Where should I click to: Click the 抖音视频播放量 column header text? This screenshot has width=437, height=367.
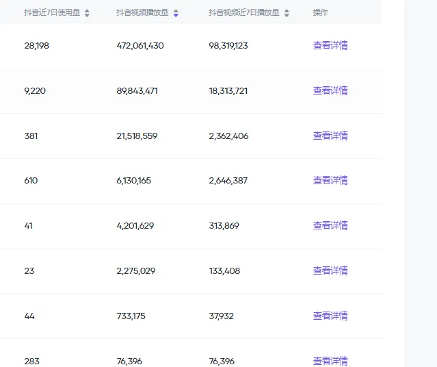pyautogui.click(x=142, y=13)
